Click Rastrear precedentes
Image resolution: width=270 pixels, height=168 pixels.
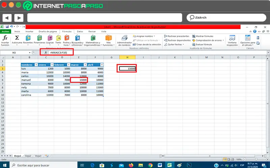tap(177, 36)
